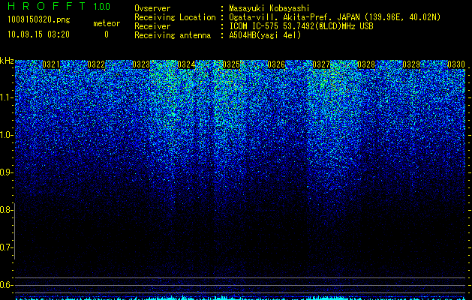The image size is (472, 300).
Task: Click the 0.6 kHz axis label
Action: [x=6, y=285]
